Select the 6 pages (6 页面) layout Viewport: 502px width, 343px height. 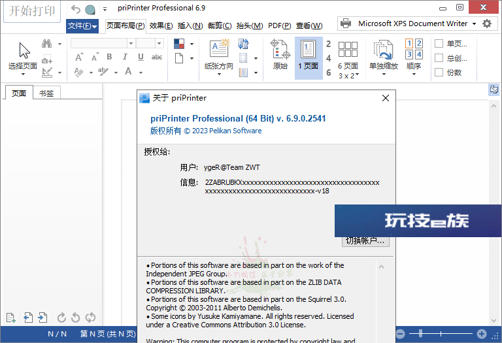pos(348,54)
